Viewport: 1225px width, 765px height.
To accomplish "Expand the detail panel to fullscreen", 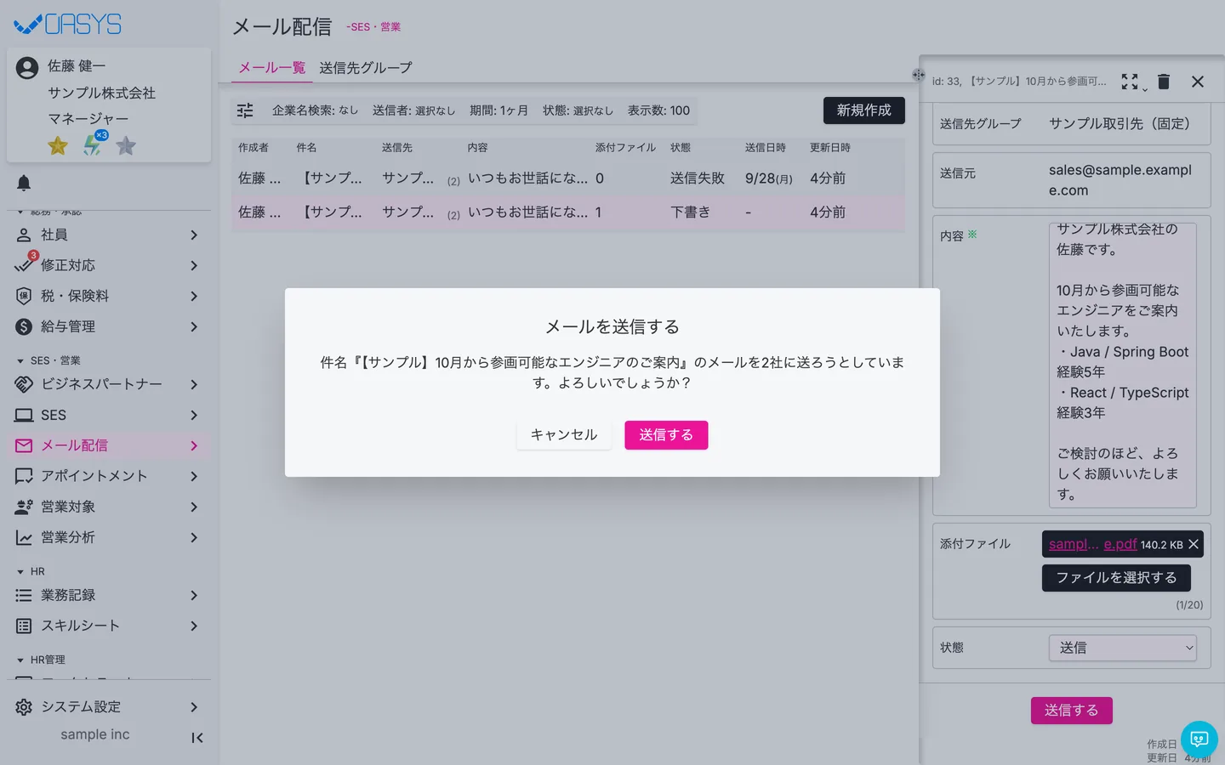I will pos(1130,82).
